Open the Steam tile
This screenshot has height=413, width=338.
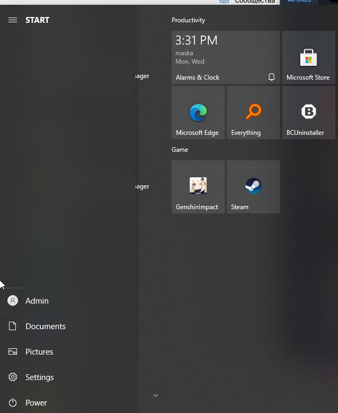pyautogui.click(x=253, y=187)
